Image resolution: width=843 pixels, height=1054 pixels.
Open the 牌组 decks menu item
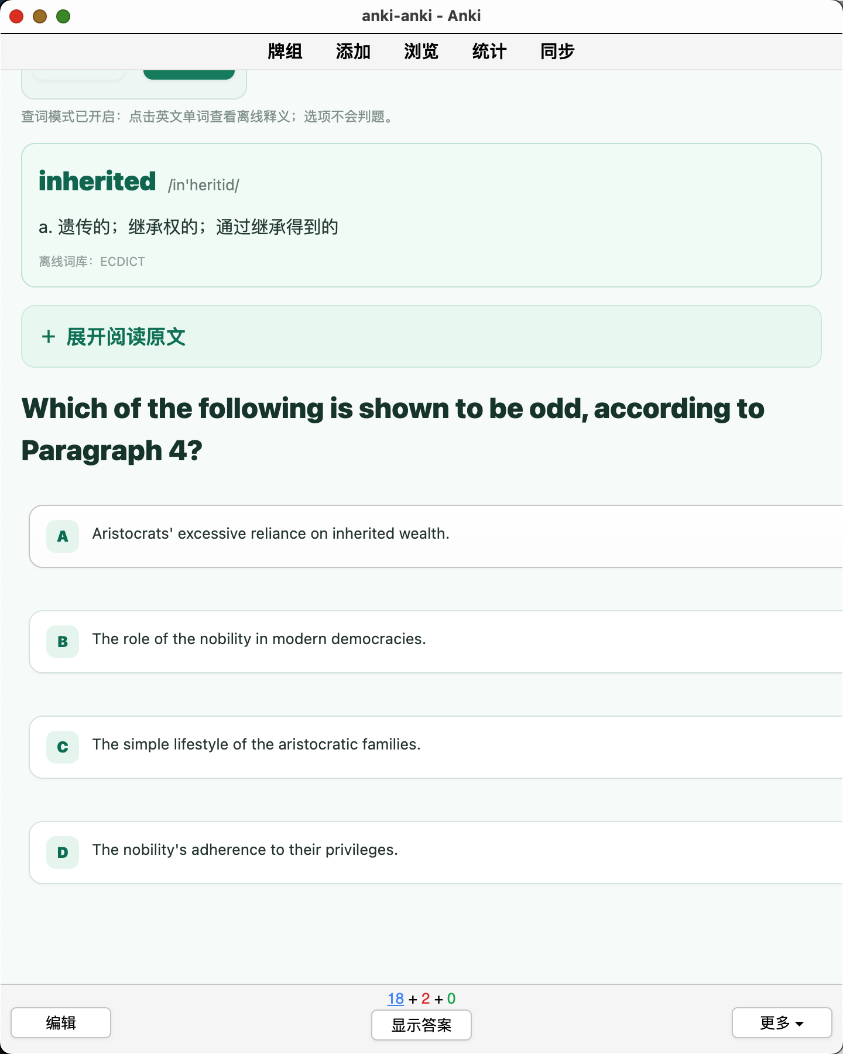tap(285, 52)
